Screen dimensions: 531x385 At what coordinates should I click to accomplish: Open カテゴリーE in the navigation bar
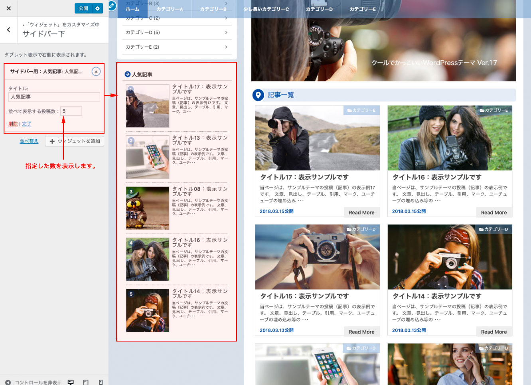tap(363, 9)
